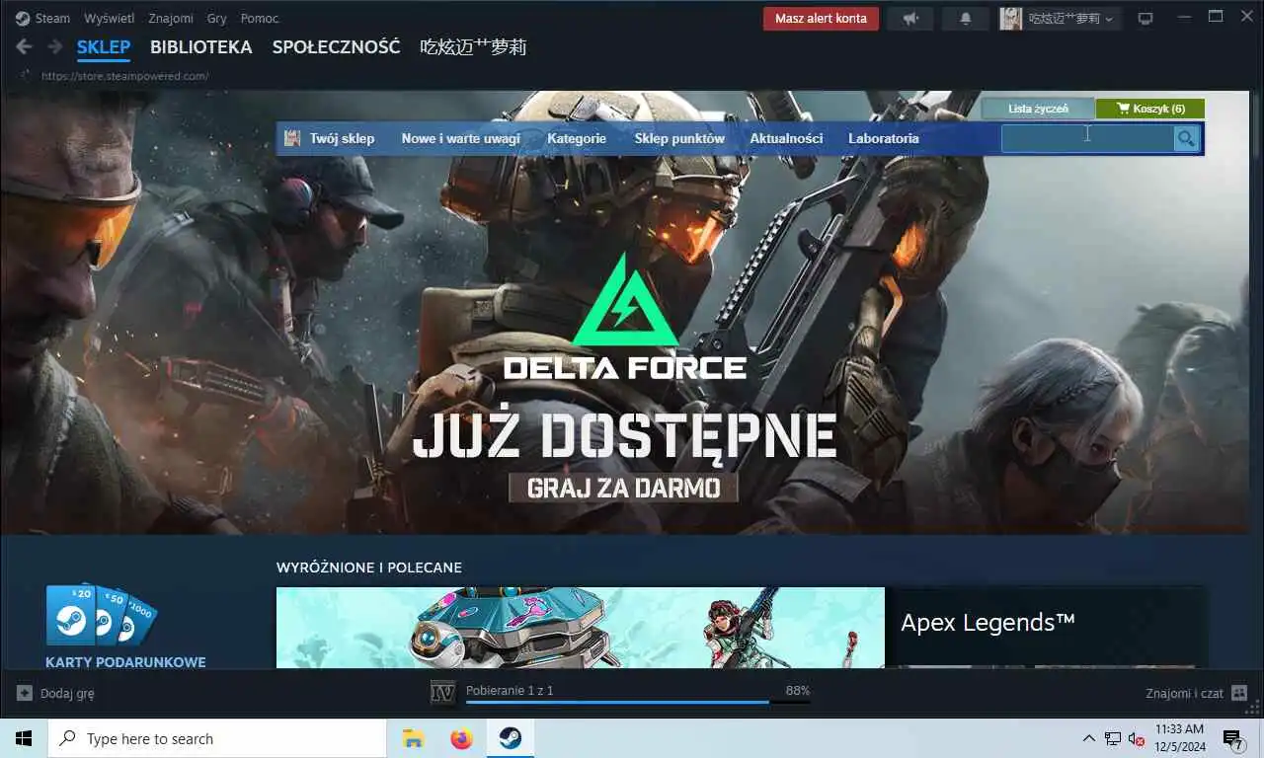This screenshot has height=758, width=1264.
Task: Open the 吃炫迈艹萝莉 profile tab
Action: [473, 47]
